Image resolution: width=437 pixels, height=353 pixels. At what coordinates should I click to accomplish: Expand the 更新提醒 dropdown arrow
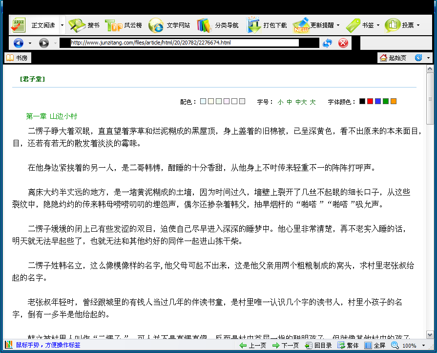tap(338, 25)
